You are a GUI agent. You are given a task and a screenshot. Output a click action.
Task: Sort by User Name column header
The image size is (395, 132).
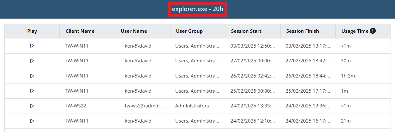click(x=134, y=31)
